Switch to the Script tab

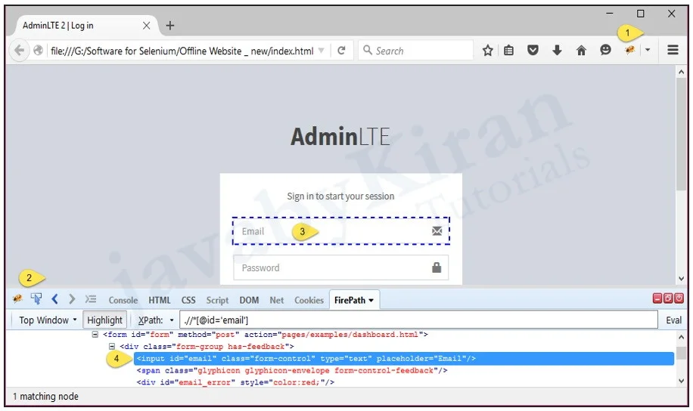(x=217, y=300)
